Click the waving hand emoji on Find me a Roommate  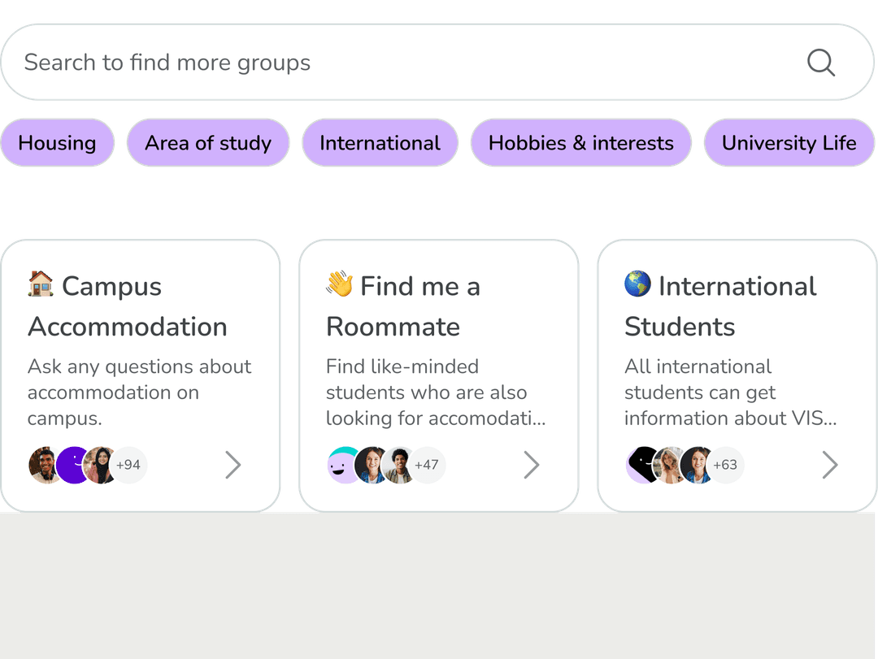341,285
